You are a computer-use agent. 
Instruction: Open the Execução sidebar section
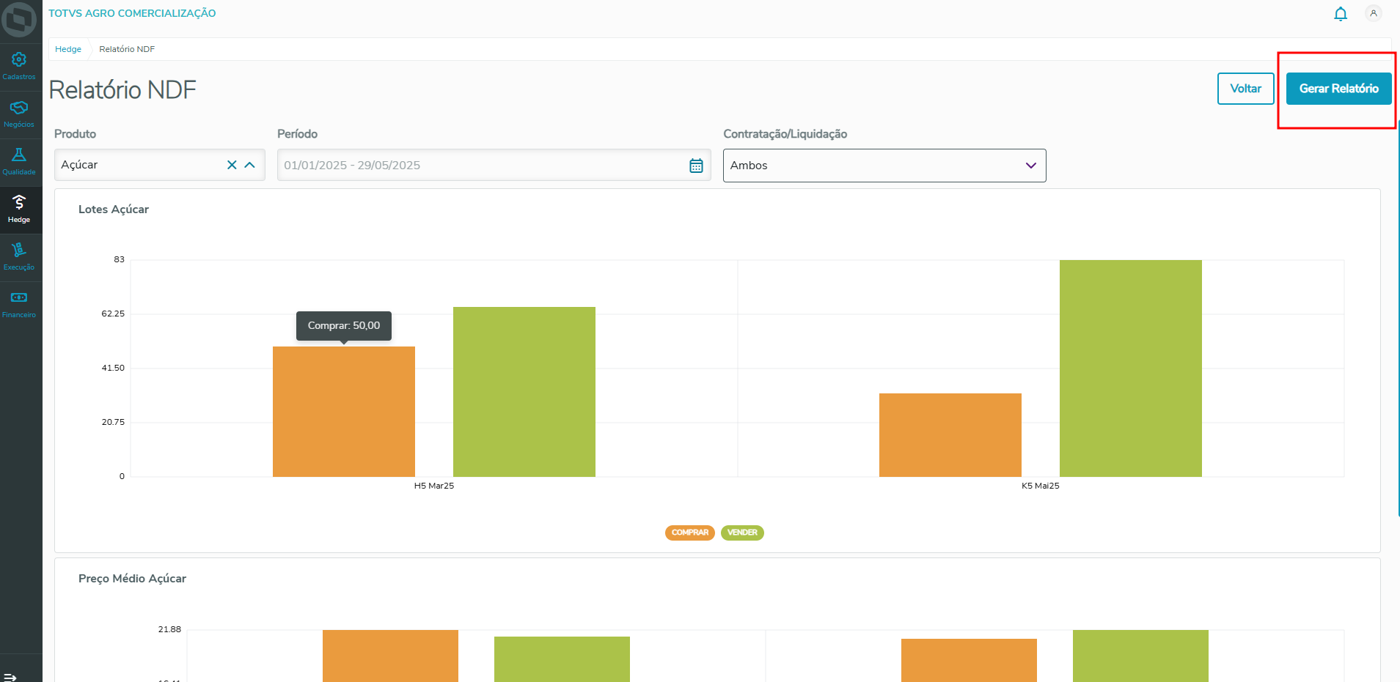(x=19, y=257)
